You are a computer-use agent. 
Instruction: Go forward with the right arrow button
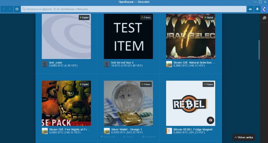[x=10, y=9]
